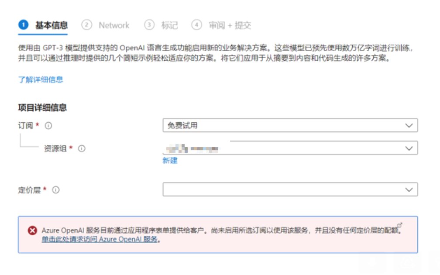
Task: Open the empty 定价层 dropdown
Action: coord(290,189)
